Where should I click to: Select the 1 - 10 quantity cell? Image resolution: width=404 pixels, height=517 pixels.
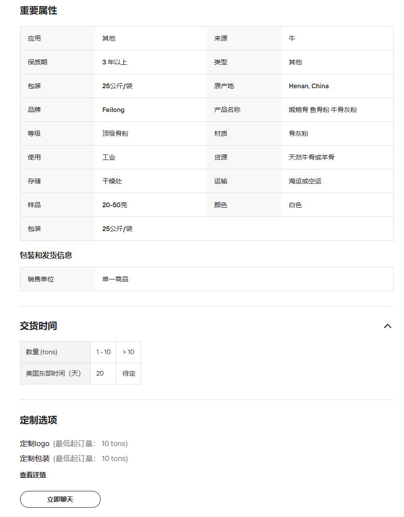(103, 352)
